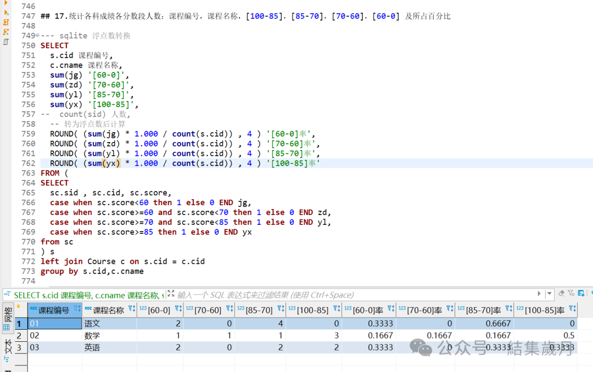Click the execute script in new tabs icon

tap(5, 32)
